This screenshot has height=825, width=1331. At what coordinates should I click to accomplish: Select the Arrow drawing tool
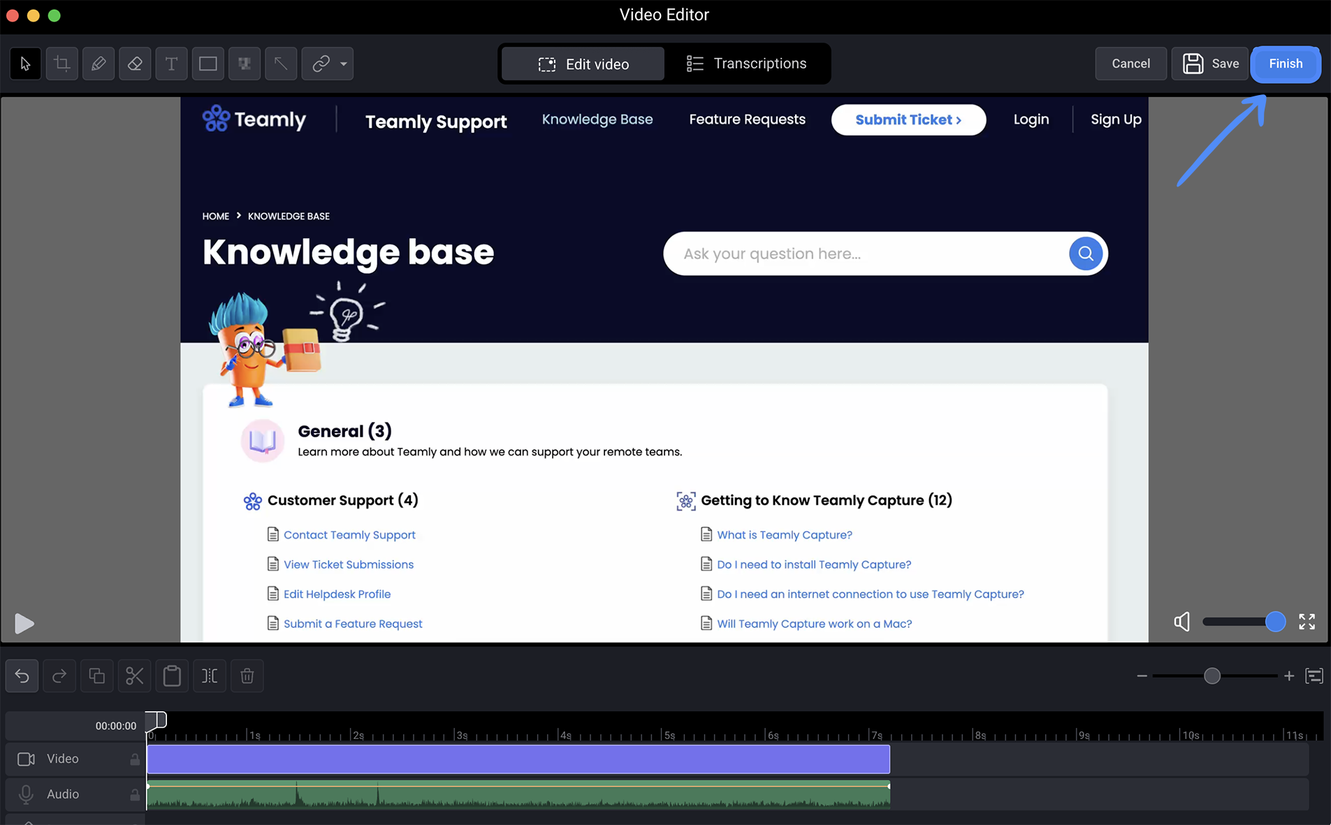(281, 64)
